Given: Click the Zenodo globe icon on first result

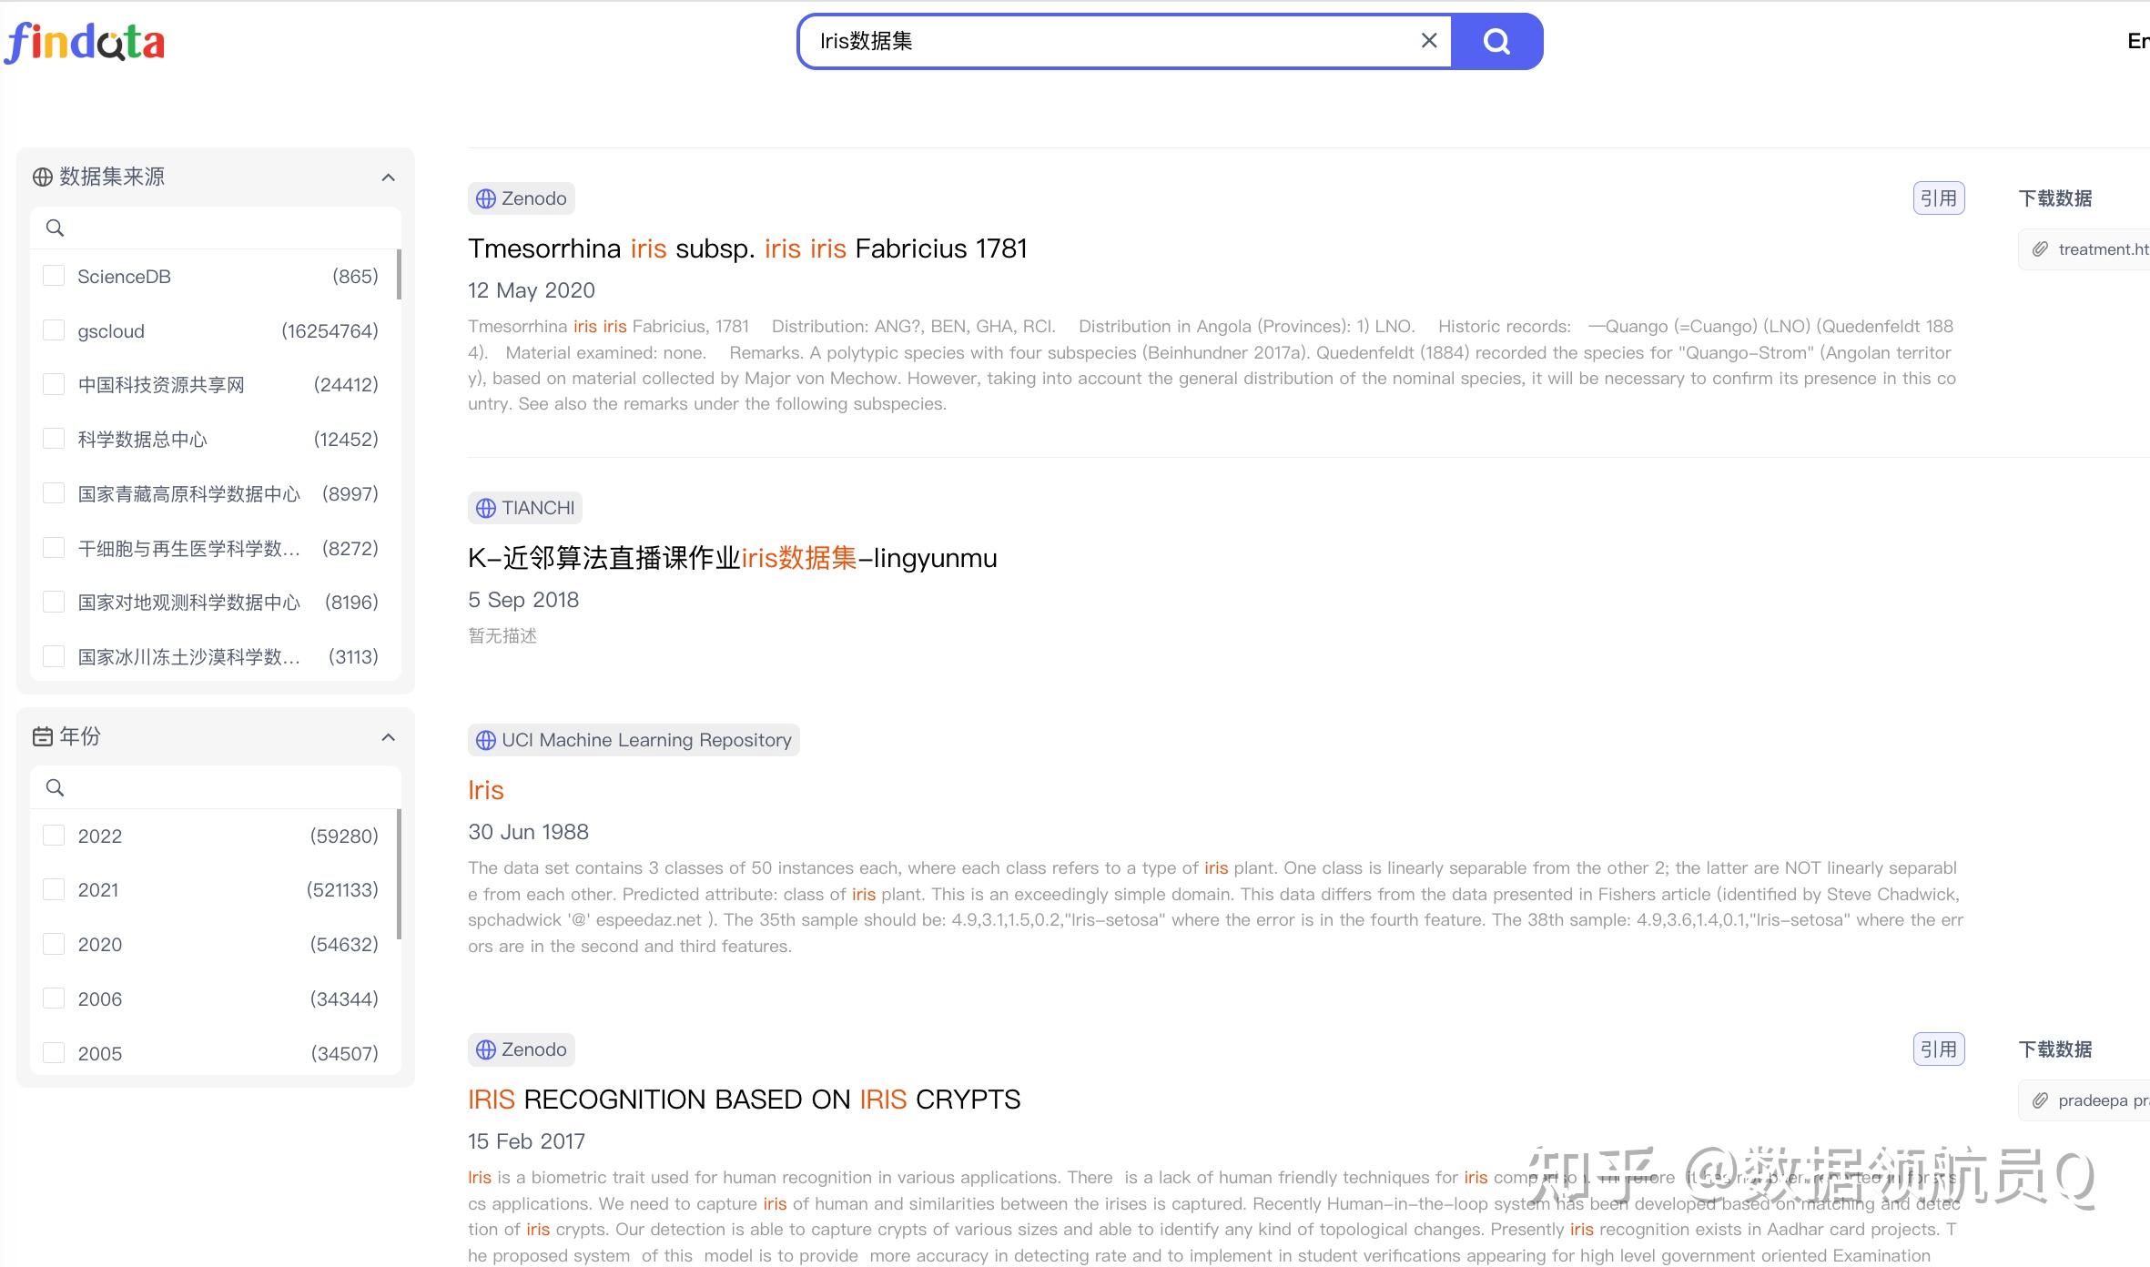Looking at the screenshot, I should click(486, 198).
